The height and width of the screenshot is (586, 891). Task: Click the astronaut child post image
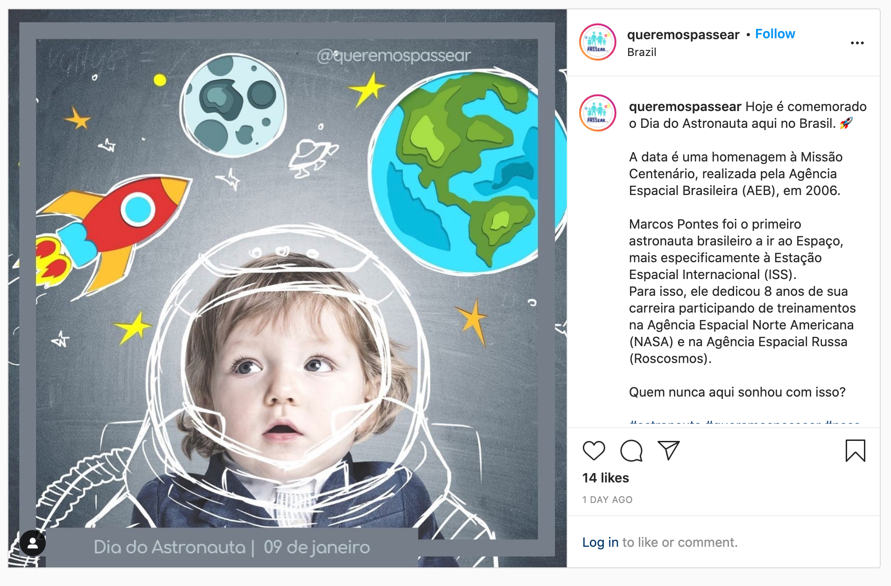(287, 288)
